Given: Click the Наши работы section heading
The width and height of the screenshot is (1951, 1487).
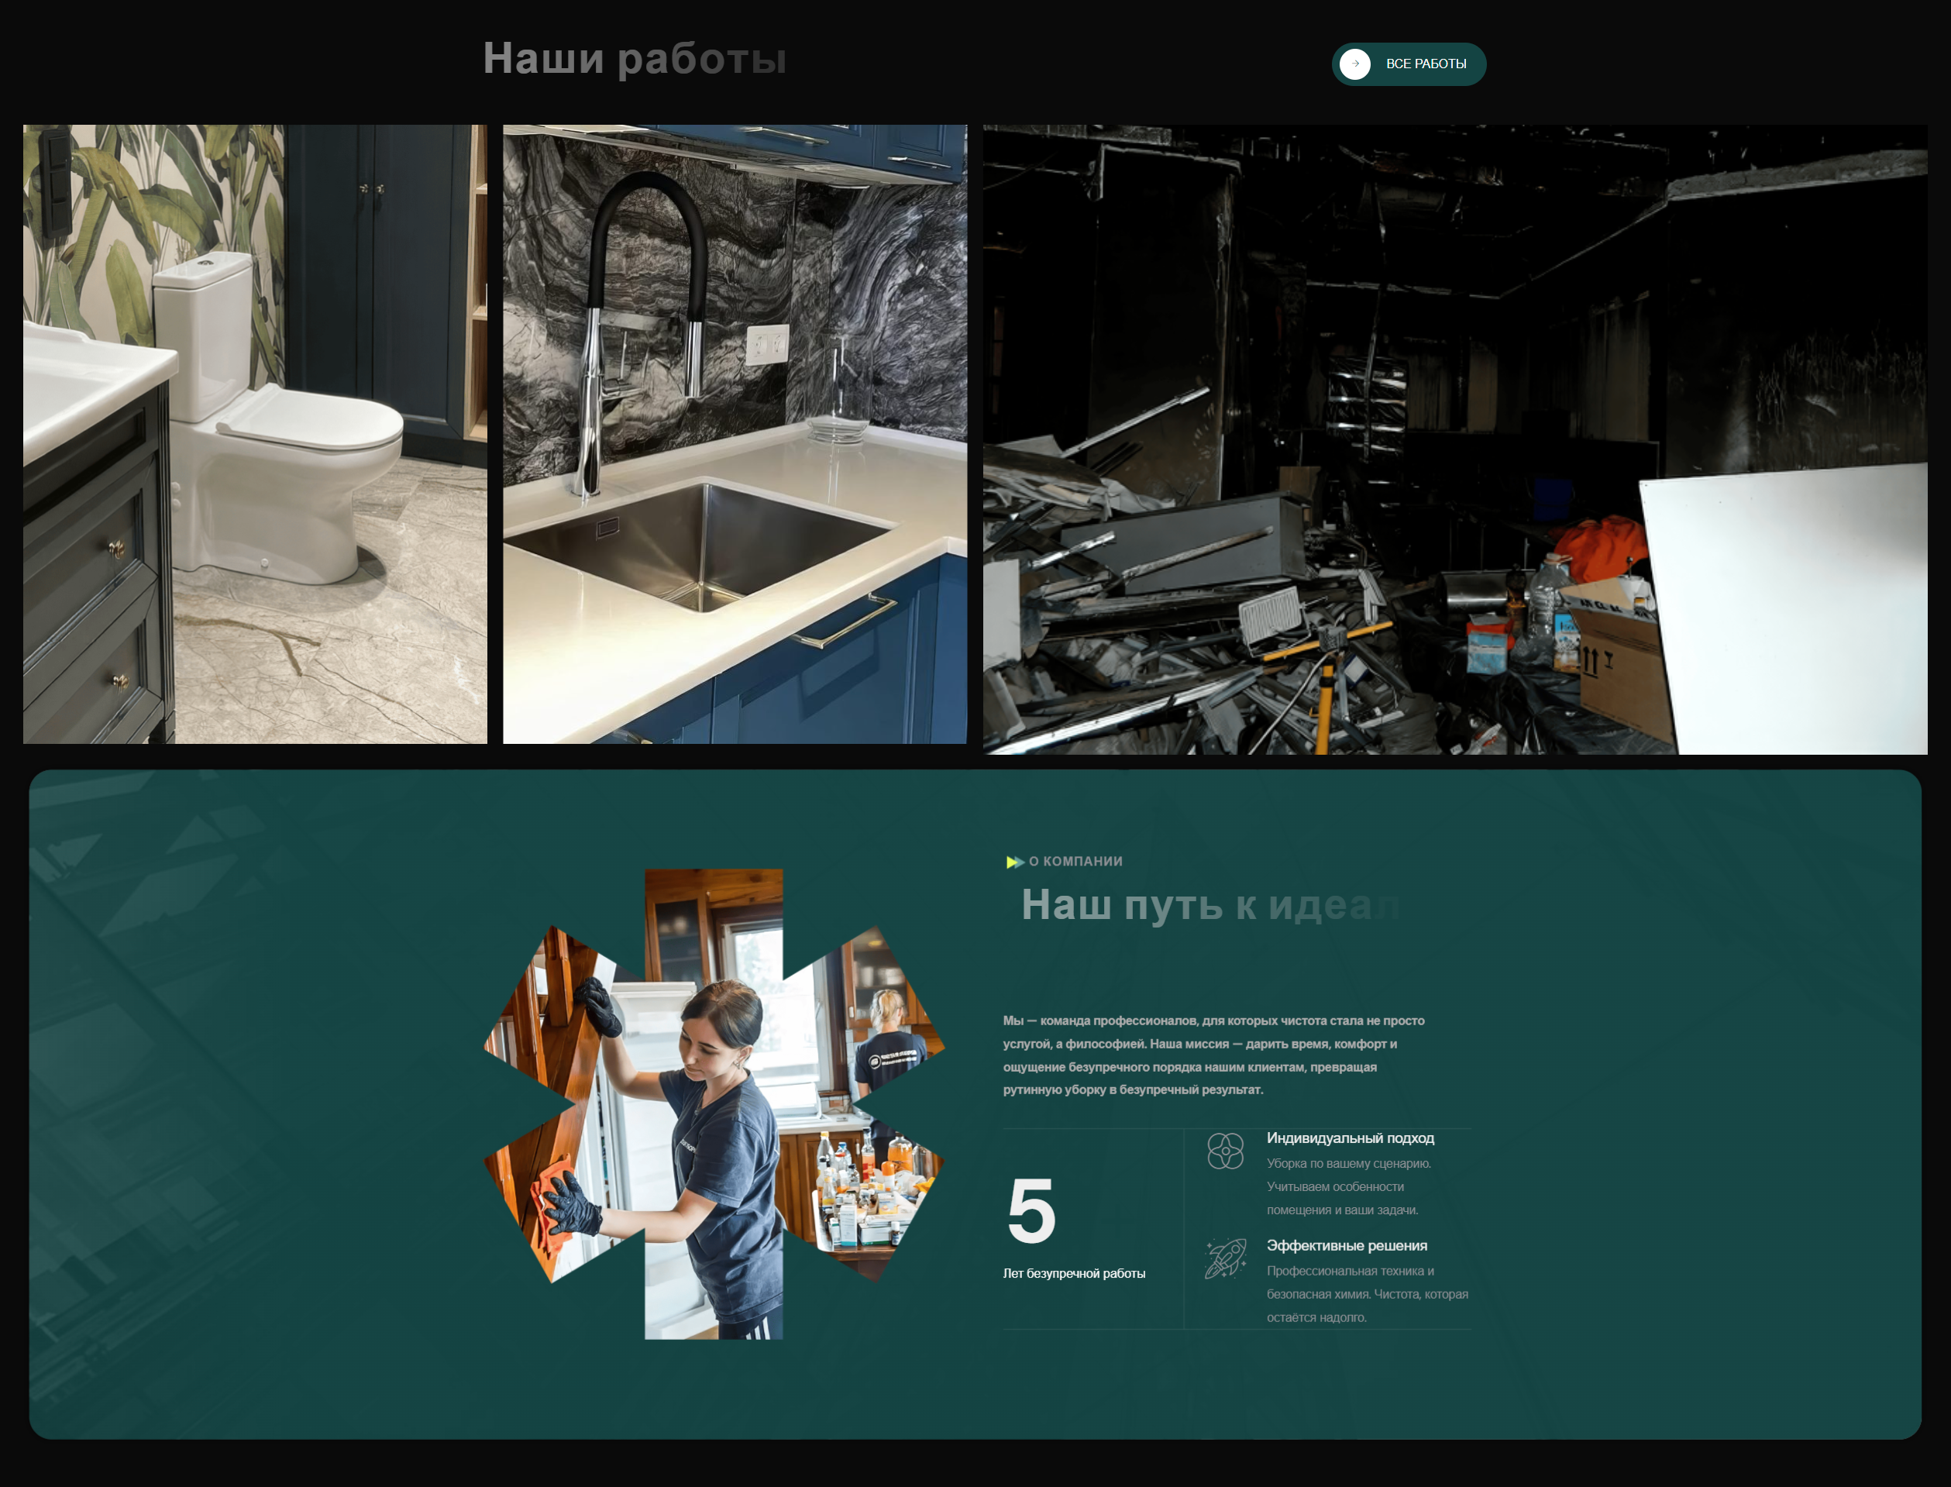Looking at the screenshot, I should [x=635, y=60].
